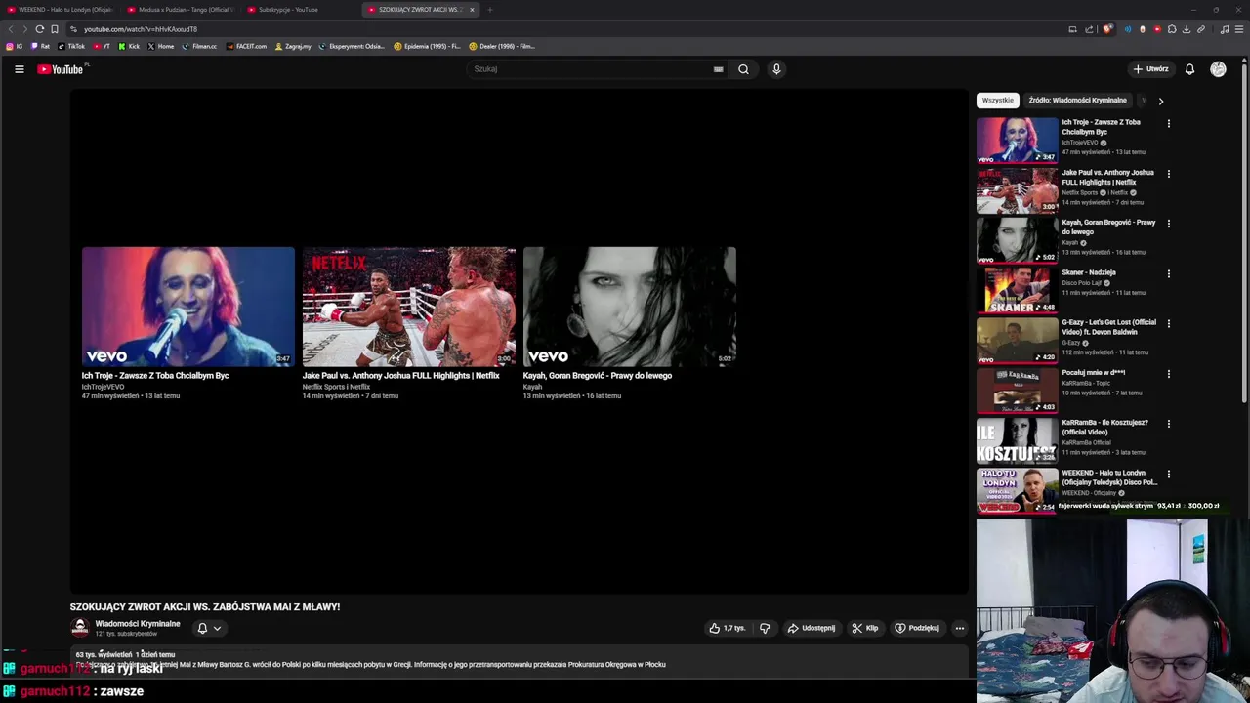Click the browser address bar URL
Screen dimensions: 1250x703
[141, 29]
